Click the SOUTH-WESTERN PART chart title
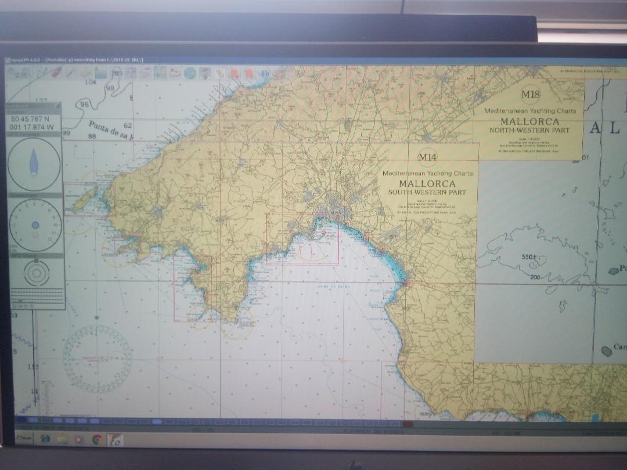627x470 pixels. pos(427,192)
